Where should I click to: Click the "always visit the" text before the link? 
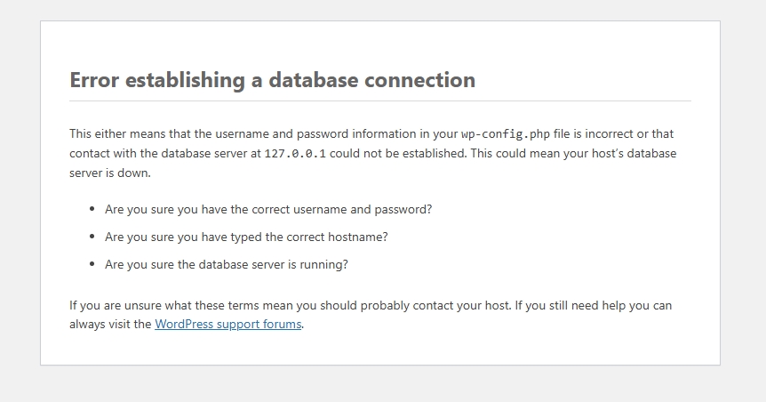pos(110,325)
